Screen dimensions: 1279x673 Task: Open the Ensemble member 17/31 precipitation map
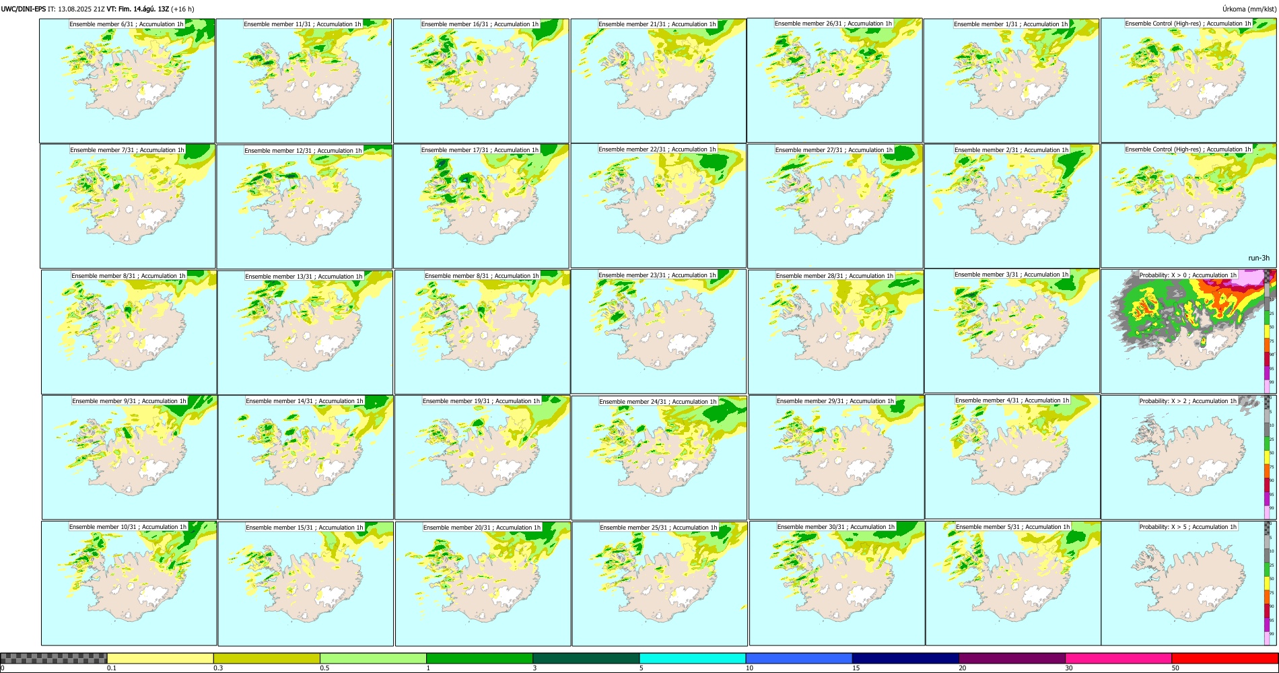[481, 207]
